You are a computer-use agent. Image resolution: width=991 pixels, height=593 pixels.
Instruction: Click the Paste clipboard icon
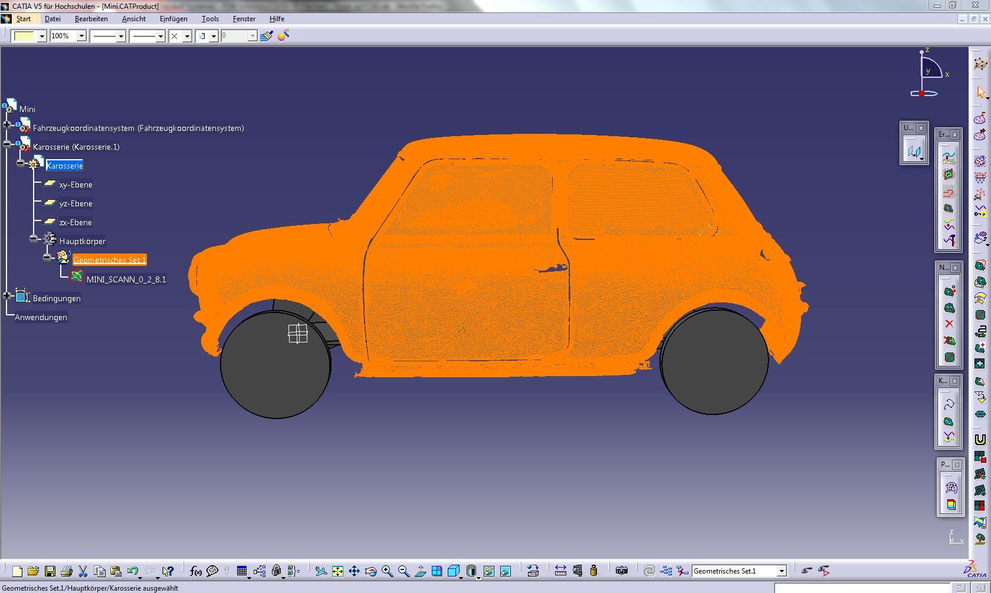pyautogui.click(x=116, y=571)
